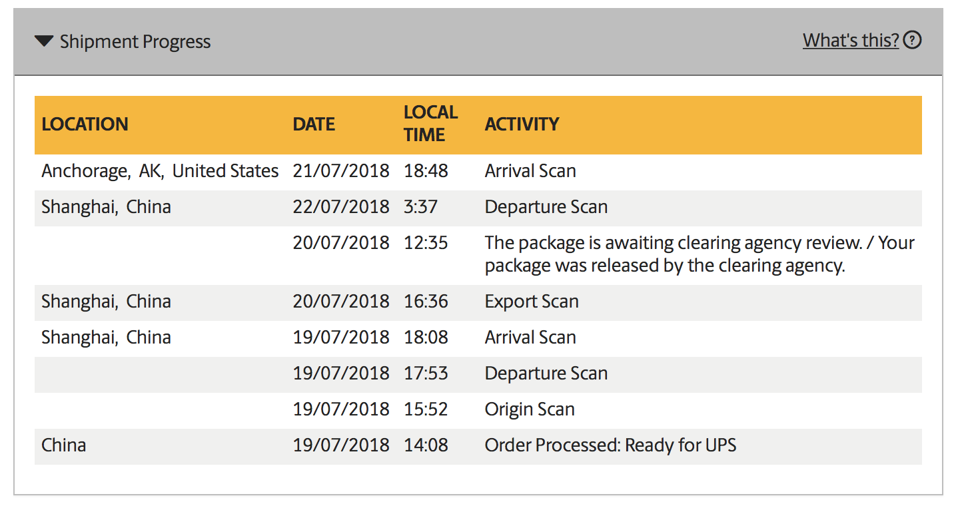
Task: Click the 22/07/2018 date cell
Action: (x=341, y=207)
